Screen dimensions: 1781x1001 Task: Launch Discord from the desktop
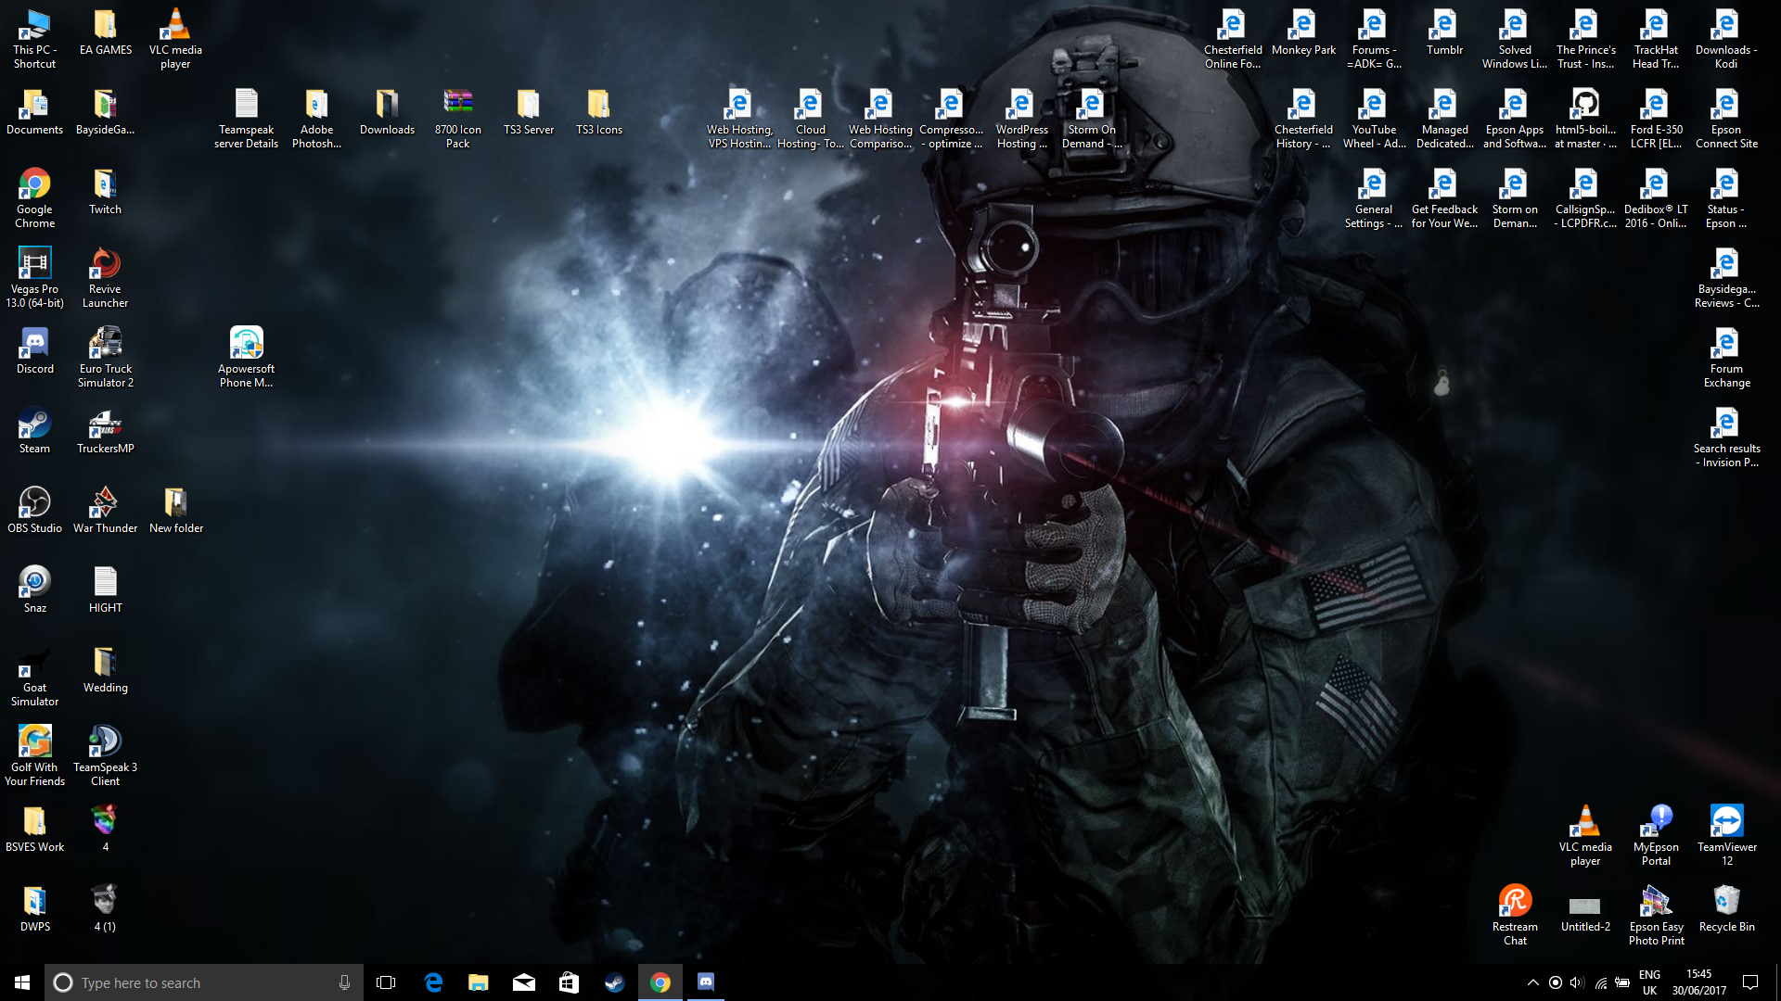click(x=34, y=350)
